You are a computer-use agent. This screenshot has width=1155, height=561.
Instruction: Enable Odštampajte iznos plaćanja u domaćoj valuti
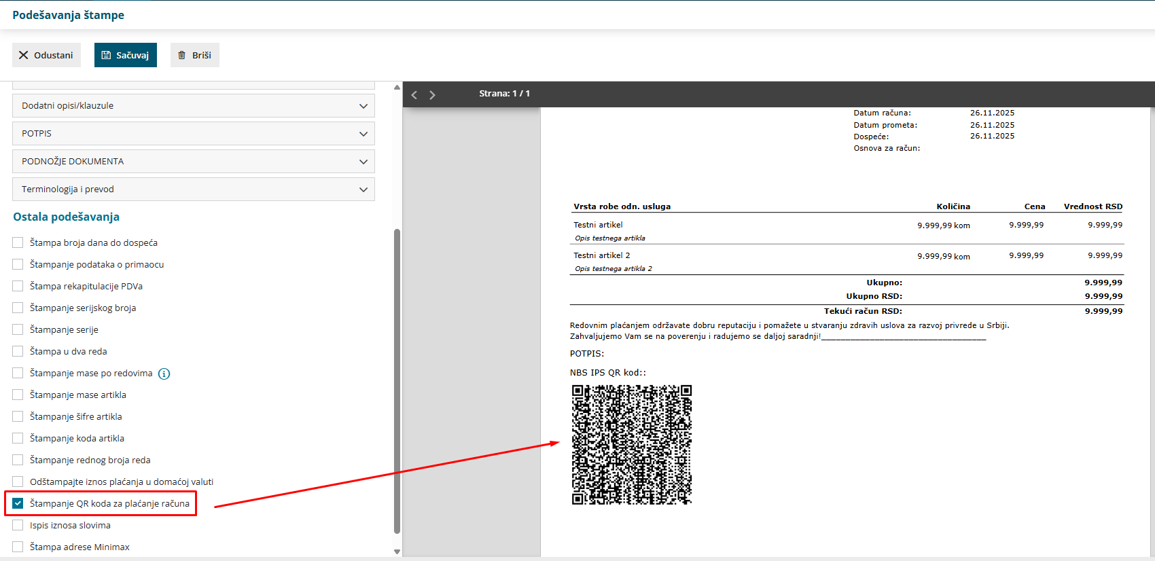(18, 482)
